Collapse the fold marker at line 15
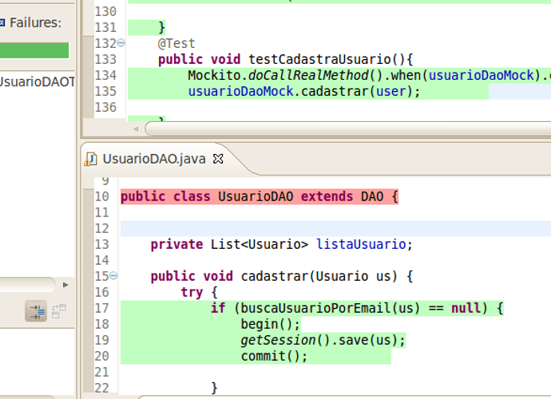This screenshot has height=399, width=551. pos(113,276)
